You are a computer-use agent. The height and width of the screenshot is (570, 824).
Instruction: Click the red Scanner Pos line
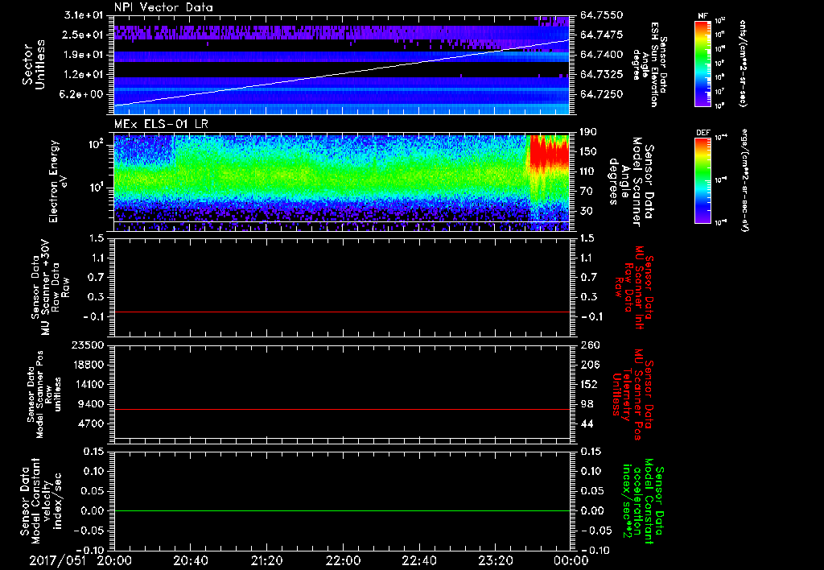(341, 410)
